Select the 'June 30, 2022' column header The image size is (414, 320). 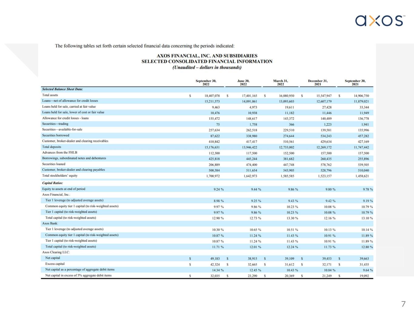coord(243,83)
